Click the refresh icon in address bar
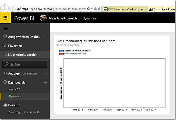The image size is (176, 120). pyautogui.click(x=100, y=9)
